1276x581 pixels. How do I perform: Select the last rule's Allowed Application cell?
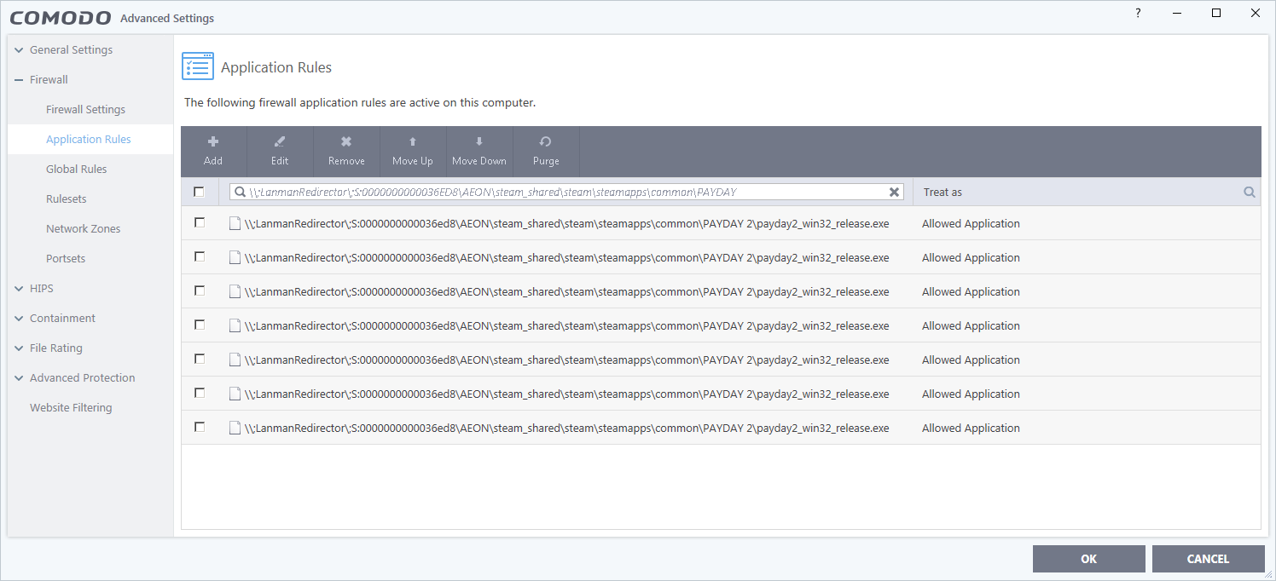[x=971, y=429]
